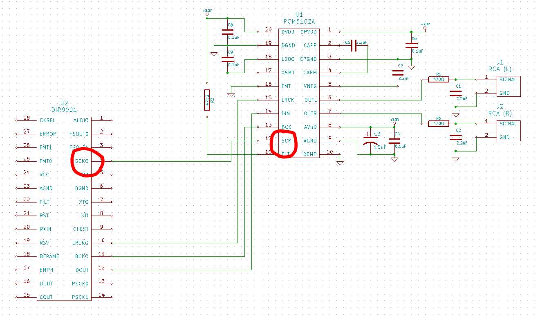Click ground symbol under capacitor C6
The image size is (540, 316).
coord(412,67)
